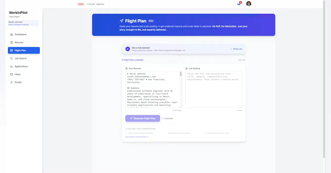The height and width of the screenshot is (173, 331).
Task: Click the document icon next to Your Resume
Action: click(127, 68)
